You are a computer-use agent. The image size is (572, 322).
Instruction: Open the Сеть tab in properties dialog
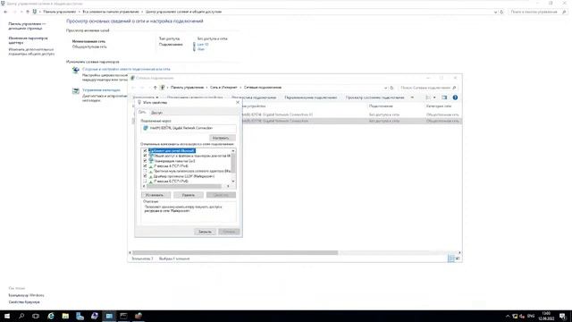coord(142,113)
